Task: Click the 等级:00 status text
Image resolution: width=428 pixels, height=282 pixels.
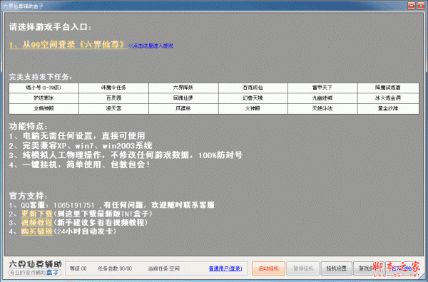Action: pyautogui.click(x=78, y=268)
